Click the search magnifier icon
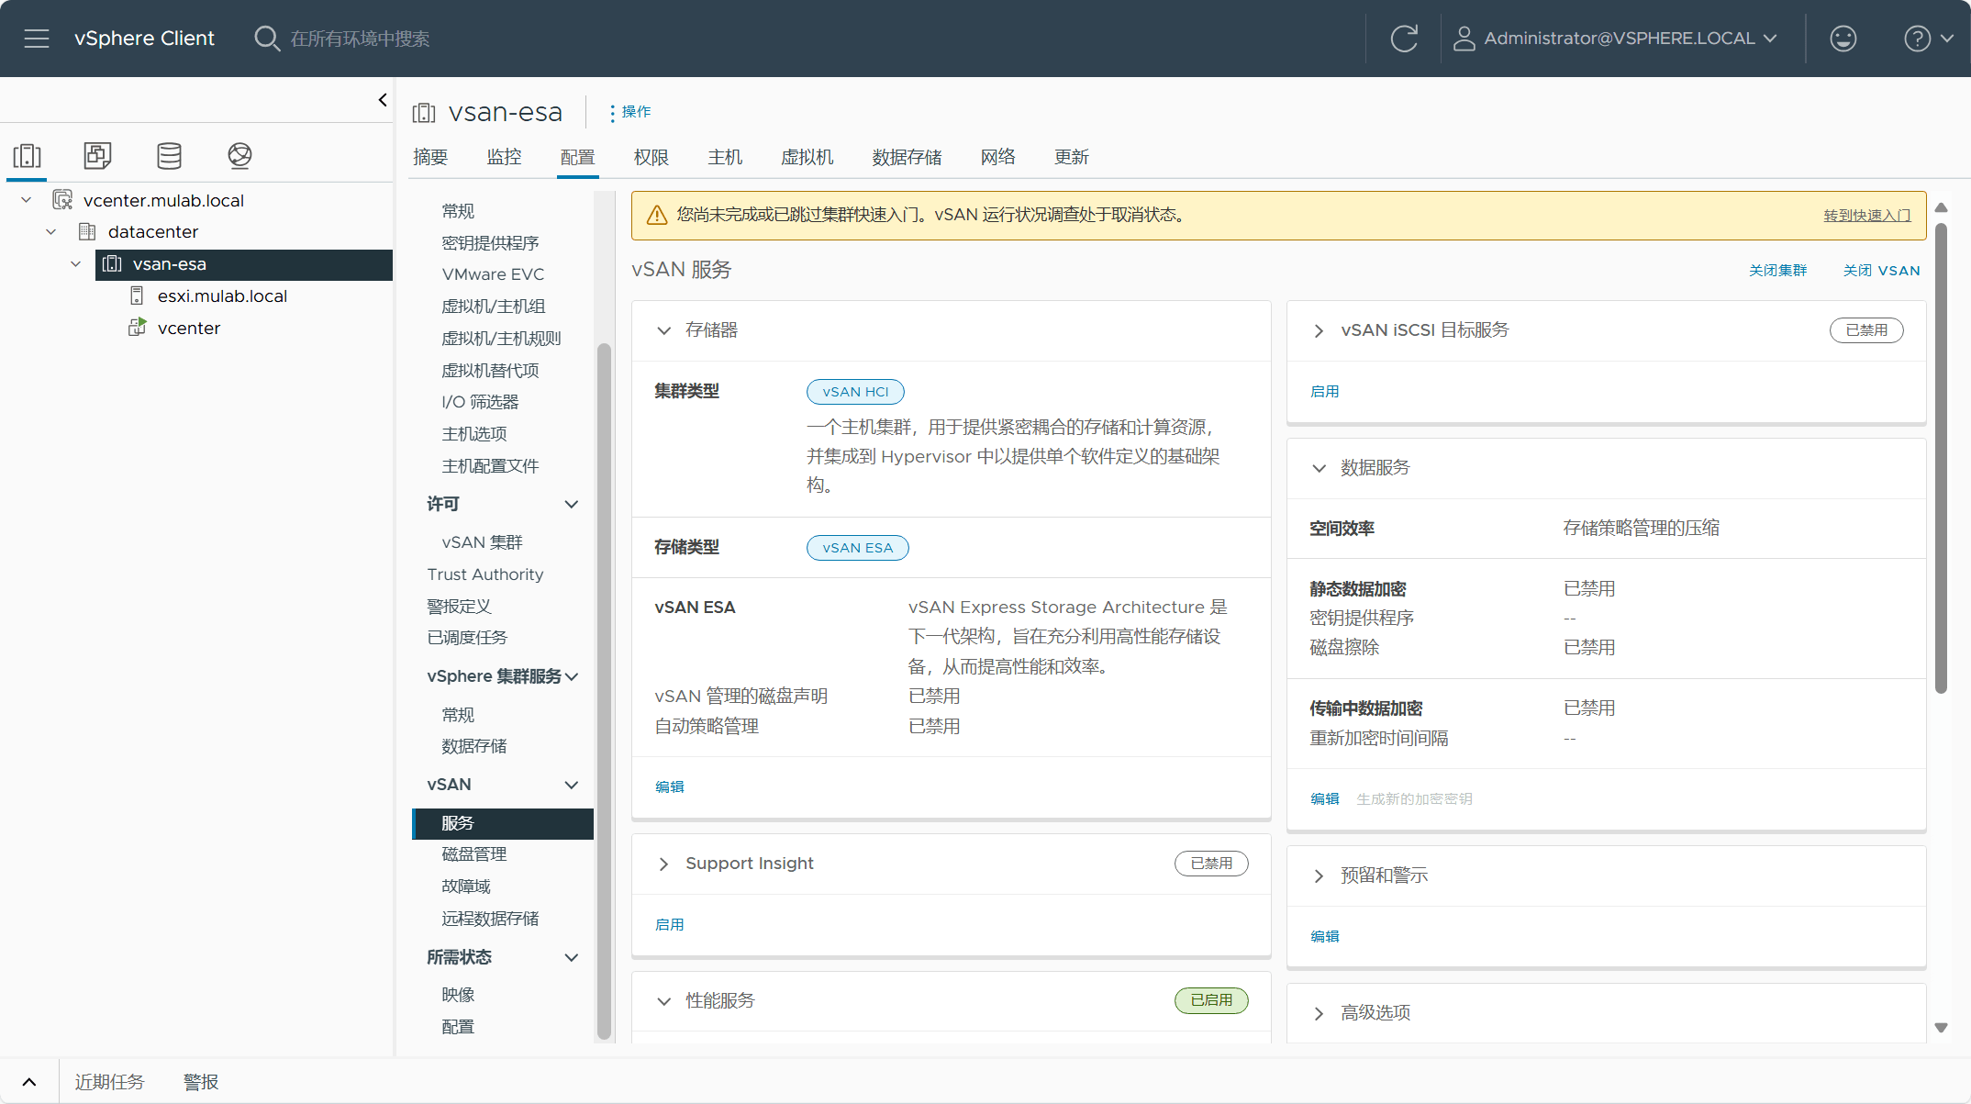The width and height of the screenshot is (1971, 1104). point(266,39)
